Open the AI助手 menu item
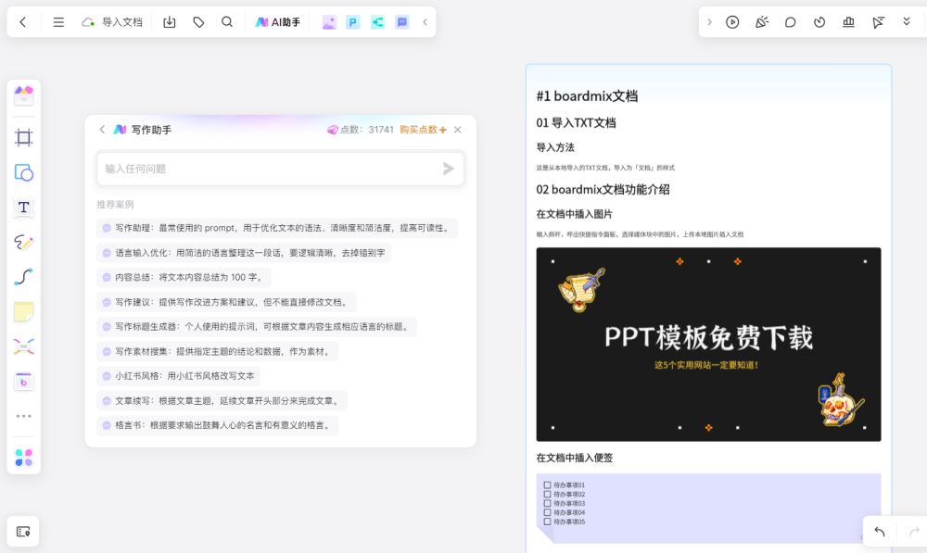 click(278, 22)
